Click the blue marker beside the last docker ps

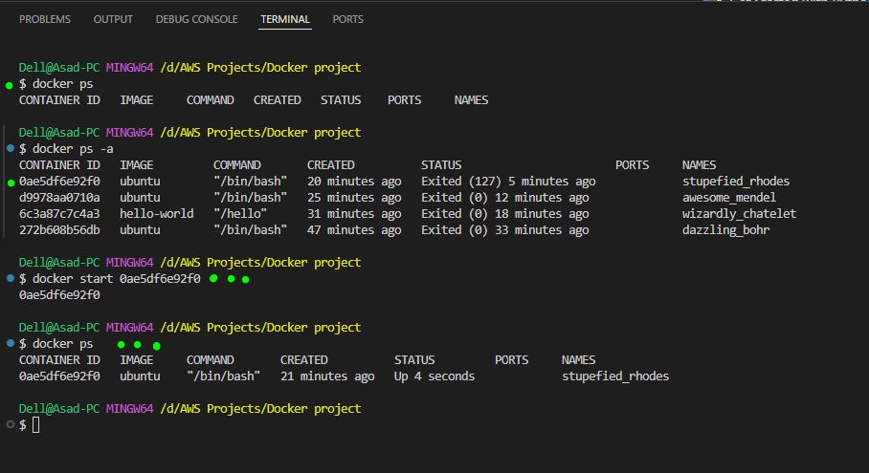10,344
